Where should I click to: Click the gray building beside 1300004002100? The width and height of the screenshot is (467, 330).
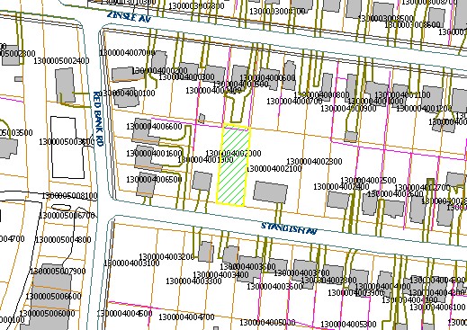coord(270,192)
